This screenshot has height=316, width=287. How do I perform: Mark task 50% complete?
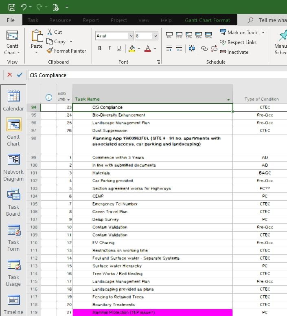(188, 35)
